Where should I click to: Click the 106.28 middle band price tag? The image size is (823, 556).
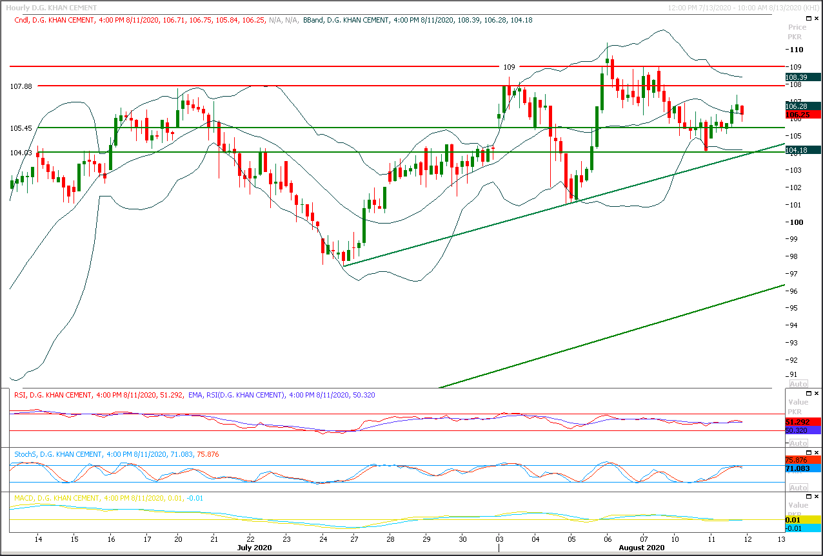(x=803, y=106)
